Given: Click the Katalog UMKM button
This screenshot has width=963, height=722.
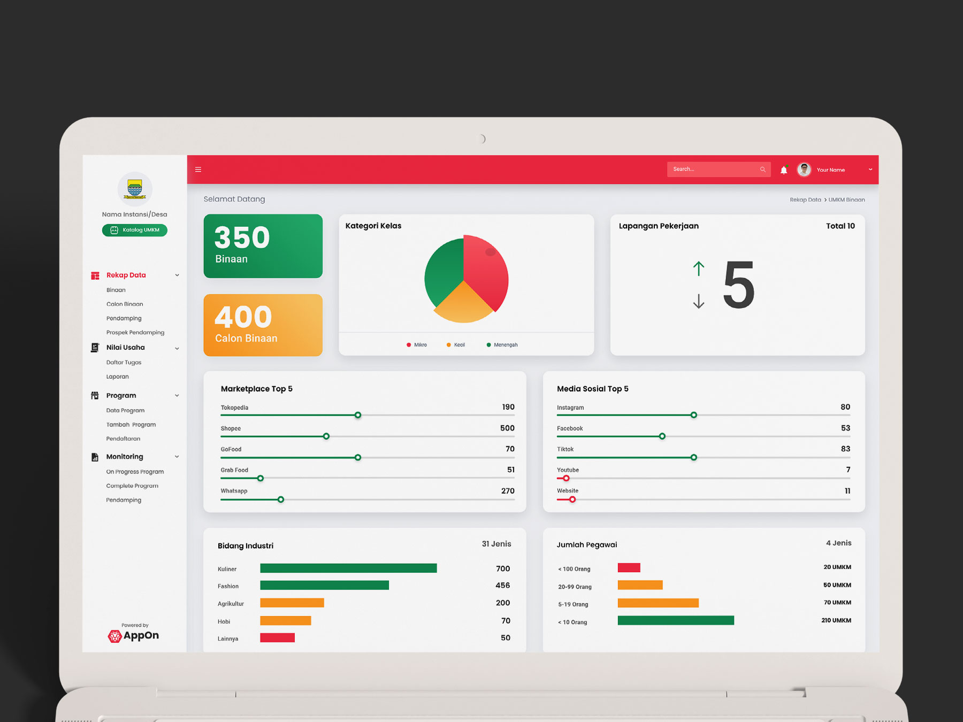Looking at the screenshot, I should 135,230.
